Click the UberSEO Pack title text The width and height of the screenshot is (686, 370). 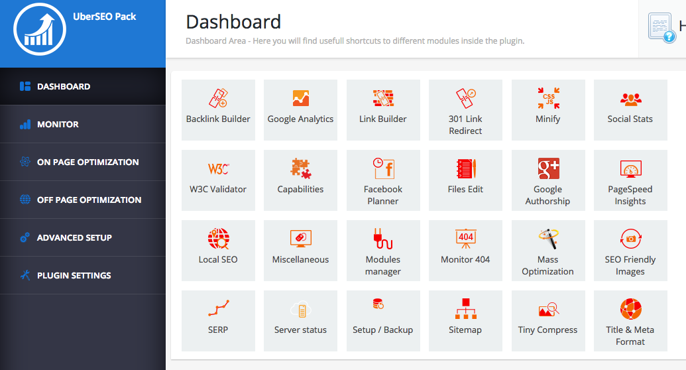[105, 17]
